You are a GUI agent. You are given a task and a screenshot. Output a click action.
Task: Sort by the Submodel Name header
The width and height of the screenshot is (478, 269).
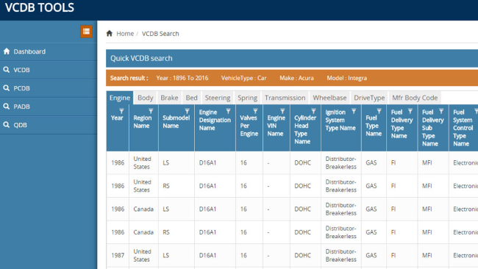pos(176,122)
